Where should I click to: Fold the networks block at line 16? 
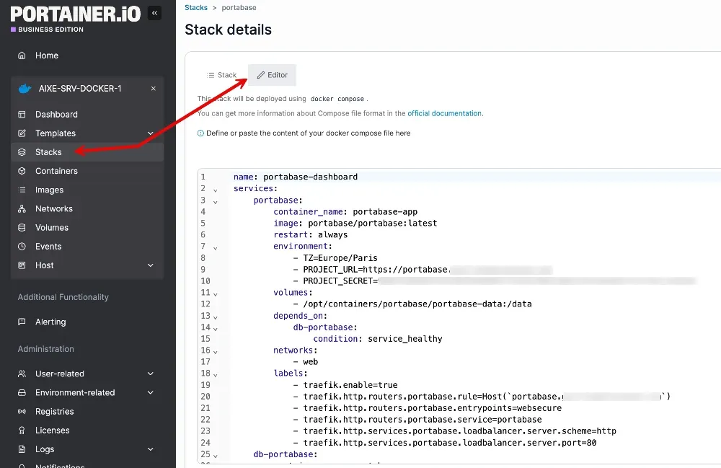tap(215, 352)
